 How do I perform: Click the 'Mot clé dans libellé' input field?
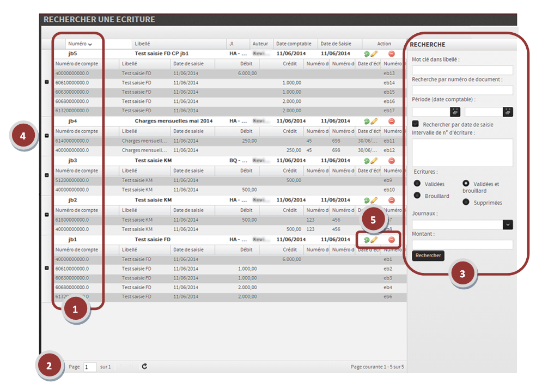[462, 70]
